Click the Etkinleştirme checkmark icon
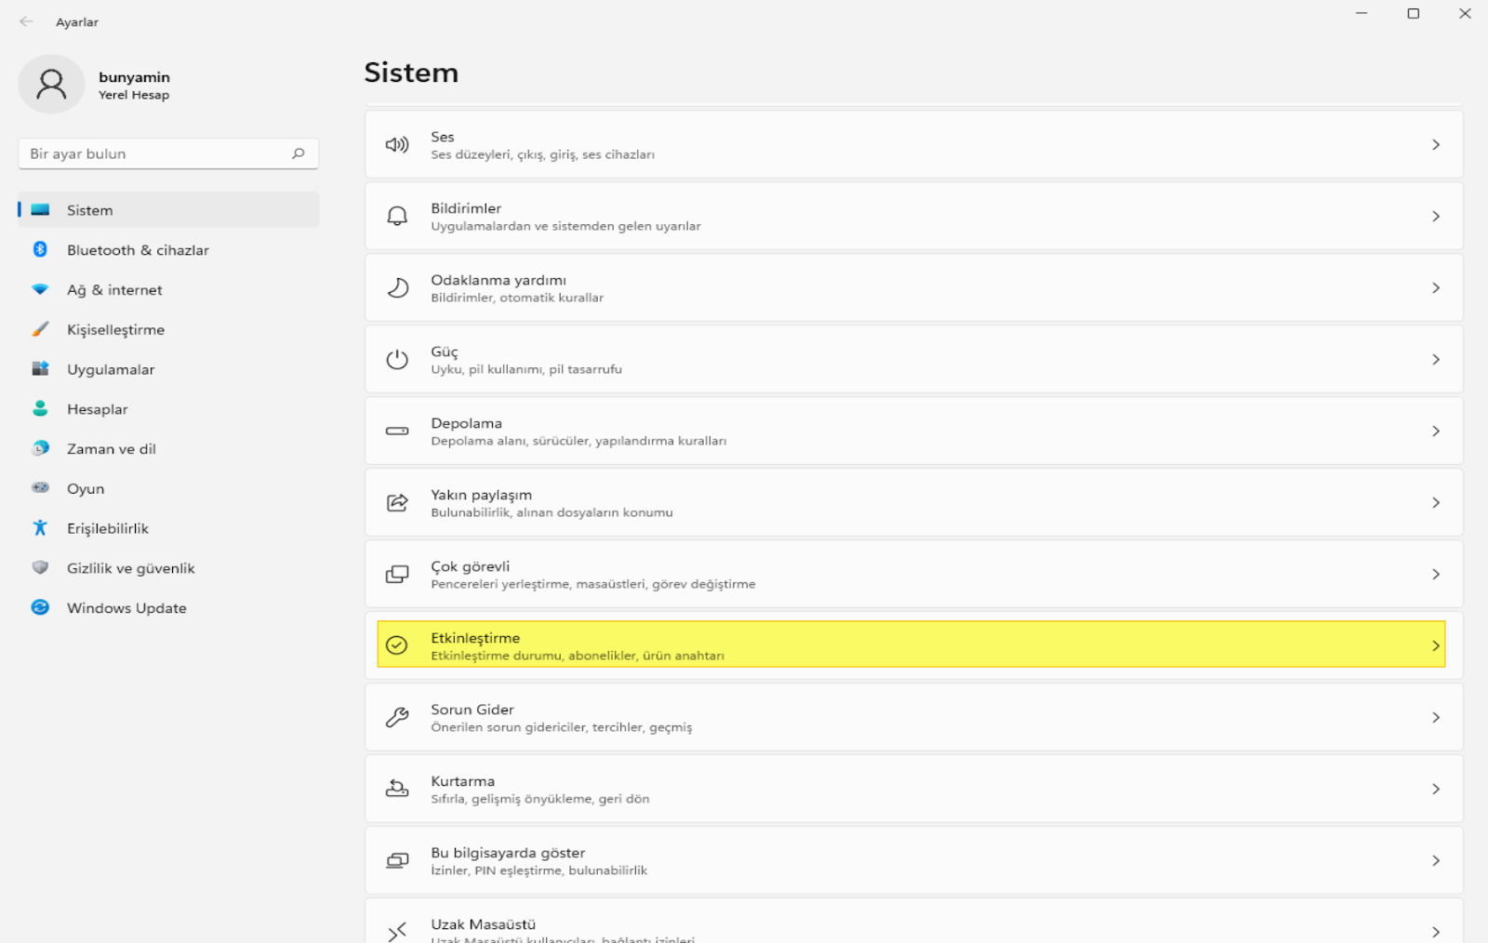The image size is (1488, 943). click(397, 645)
